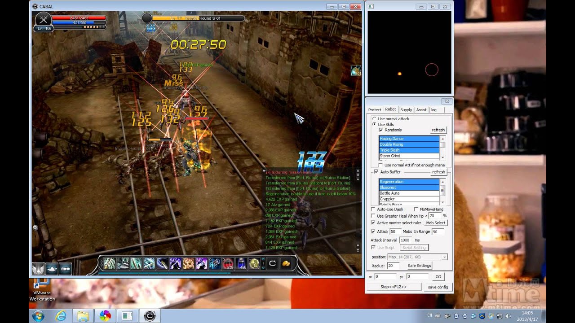Switch to the Assist tab

point(421,109)
